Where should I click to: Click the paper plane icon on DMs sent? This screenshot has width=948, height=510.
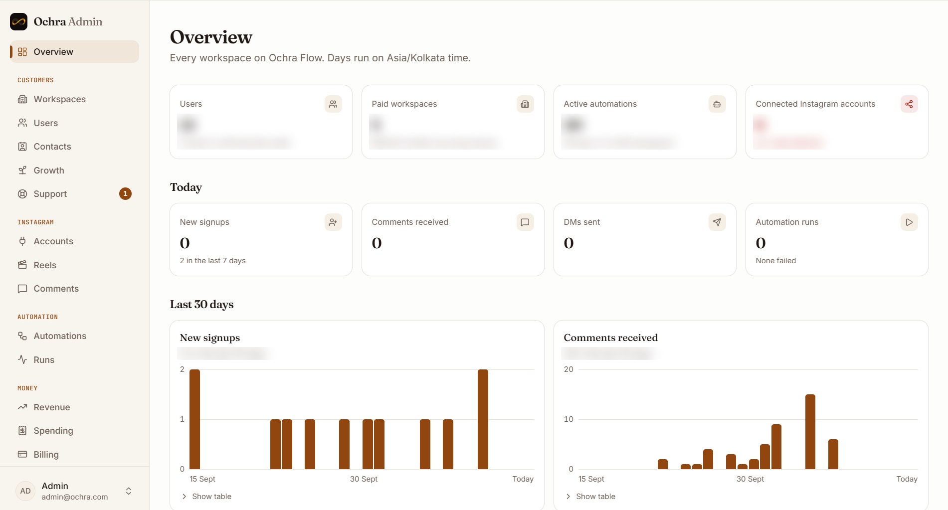717,222
